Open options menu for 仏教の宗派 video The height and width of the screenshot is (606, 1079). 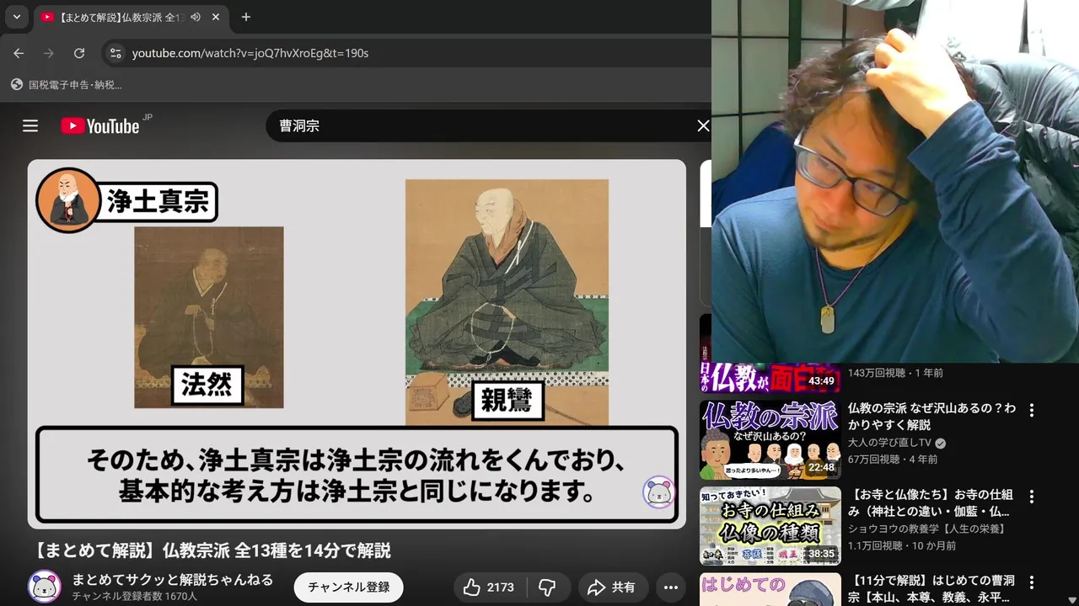[x=1031, y=409]
